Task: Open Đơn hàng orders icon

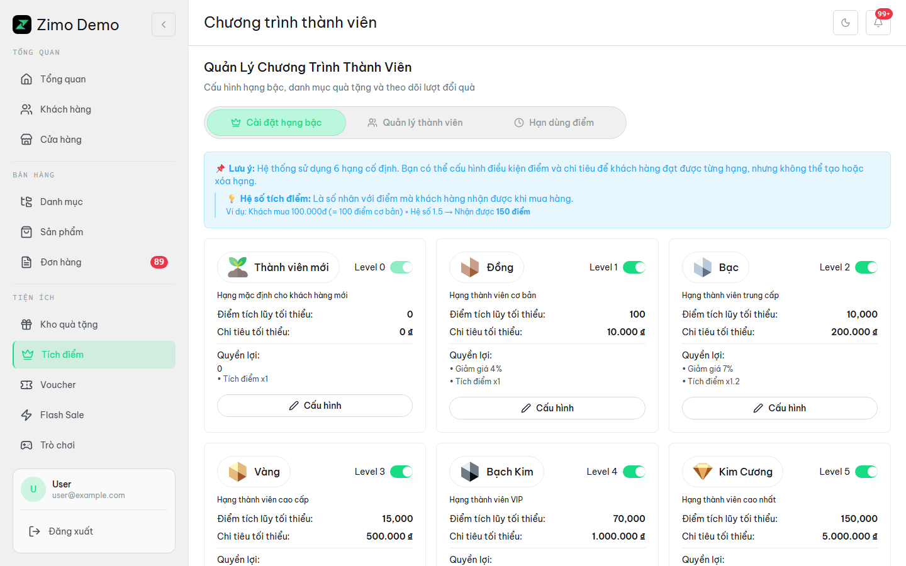Action: (26, 262)
